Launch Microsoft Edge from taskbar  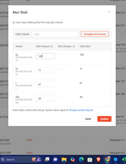pyautogui.click(x=81, y=159)
